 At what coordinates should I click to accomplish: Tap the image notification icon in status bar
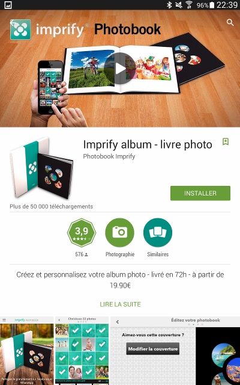pos(8,5)
